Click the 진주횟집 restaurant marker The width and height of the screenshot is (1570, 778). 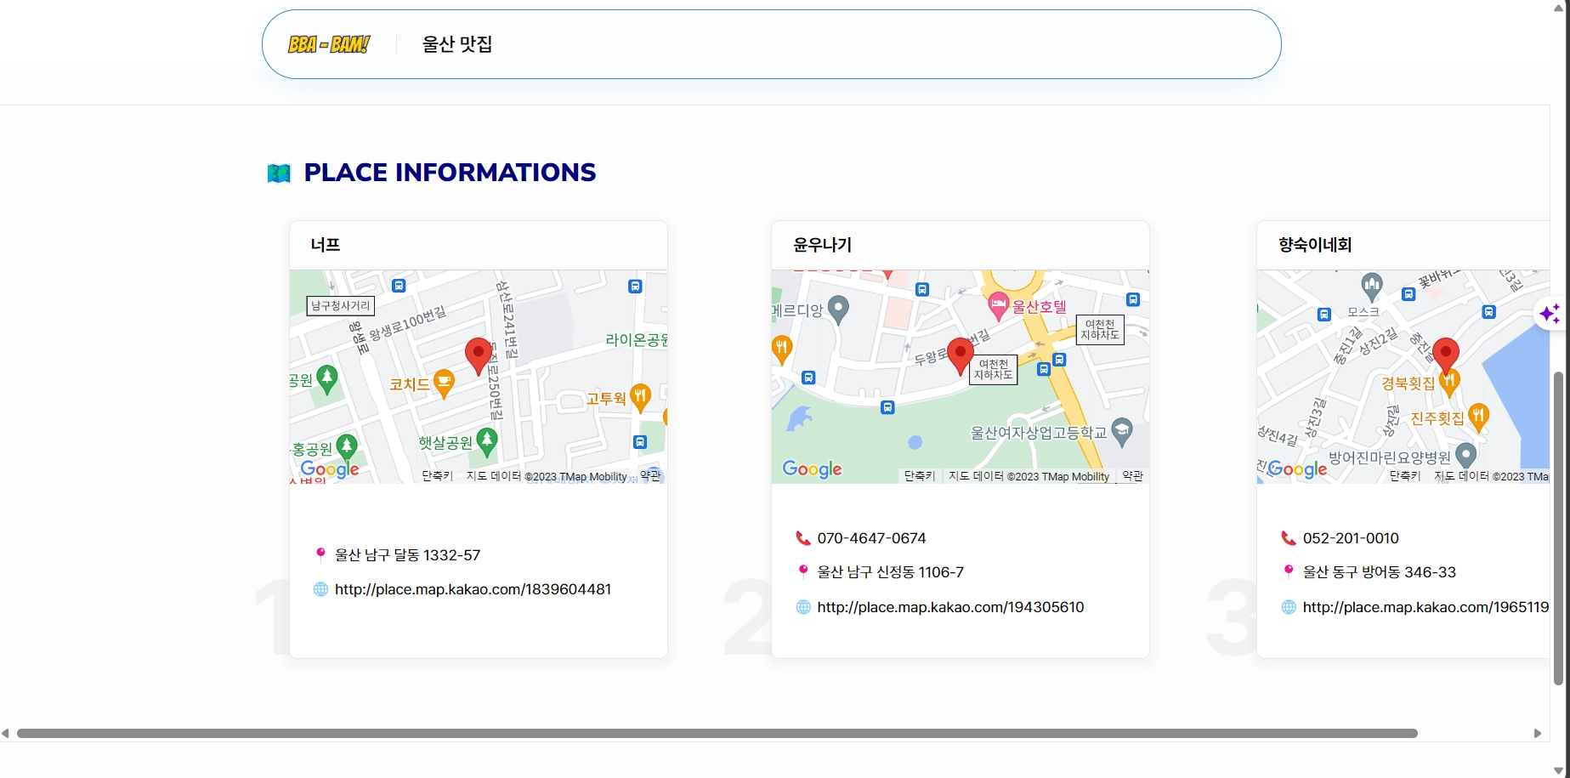coord(1479,417)
